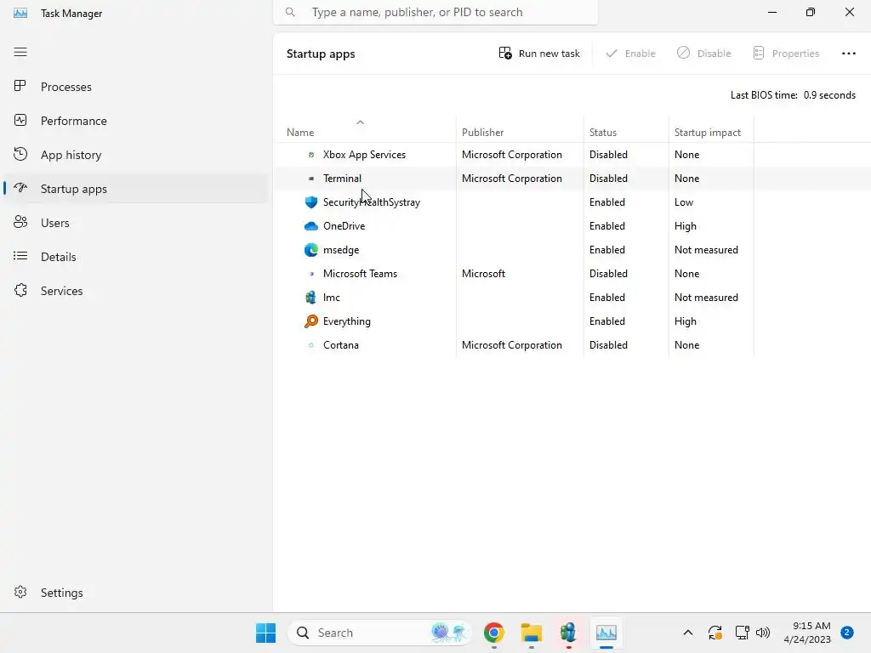871x653 pixels.
Task: Click the Settings gear icon
Action: pyautogui.click(x=20, y=592)
